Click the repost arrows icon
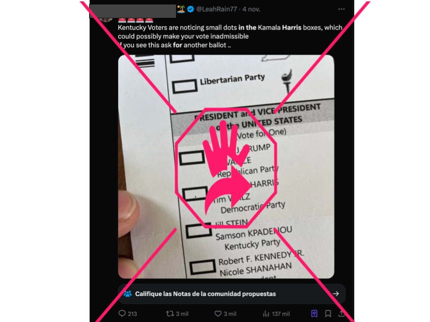 170,314
